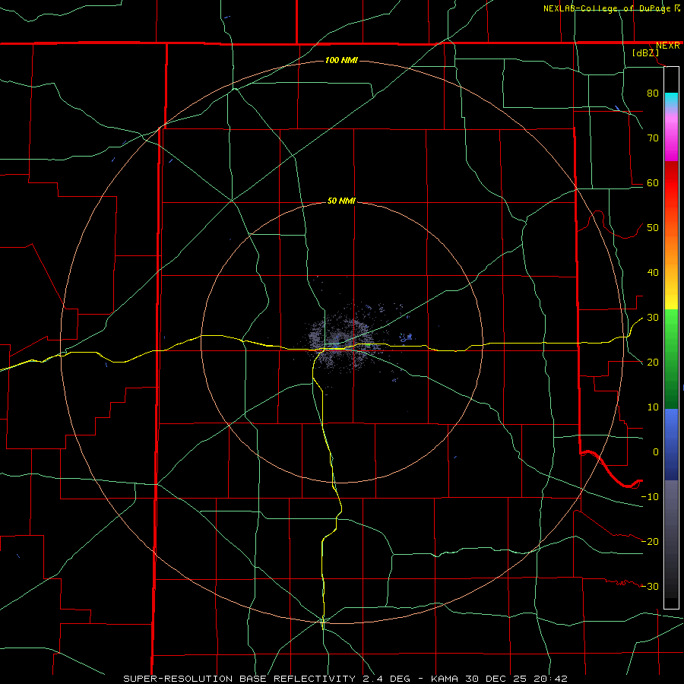The image size is (684, 684).
Task: Click the NEXR label above color scale
Action: coord(667,46)
